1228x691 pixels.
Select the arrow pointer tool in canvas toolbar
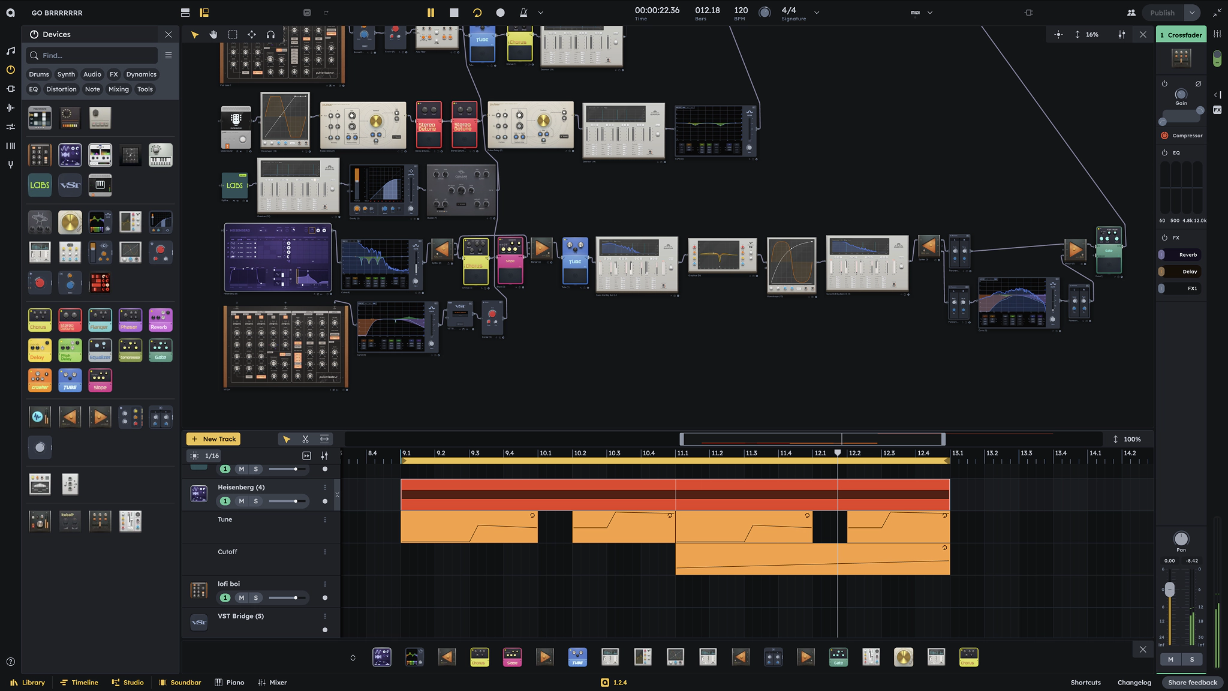[194, 35]
